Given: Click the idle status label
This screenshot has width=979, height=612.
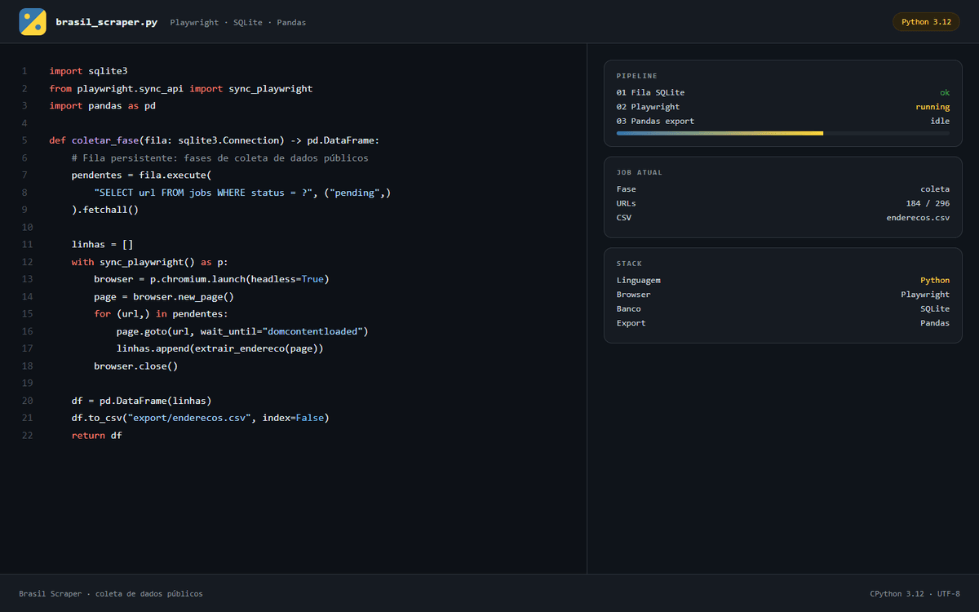Looking at the screenshot, I should (940, 122).
